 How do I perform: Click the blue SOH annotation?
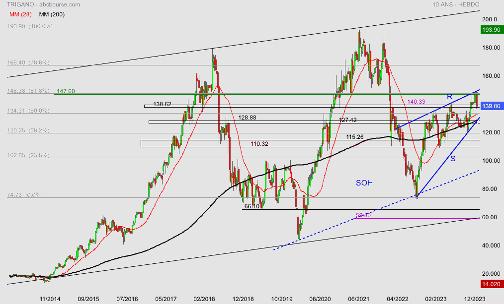(x=364, y=183)
